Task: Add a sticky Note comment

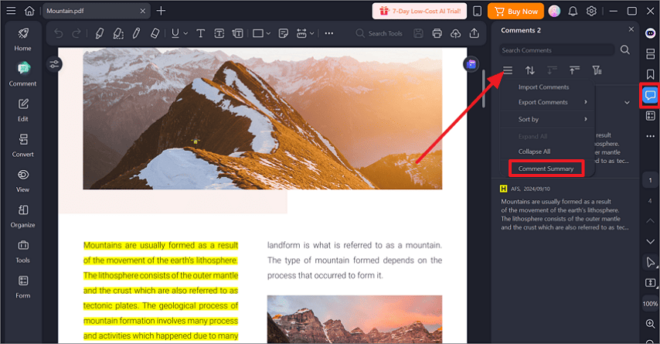Action: [x=284, y=33]
